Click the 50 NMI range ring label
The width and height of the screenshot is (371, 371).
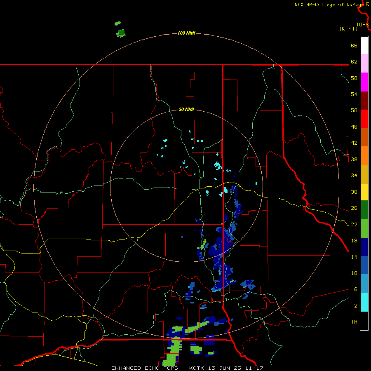click(x=186, y=109)
